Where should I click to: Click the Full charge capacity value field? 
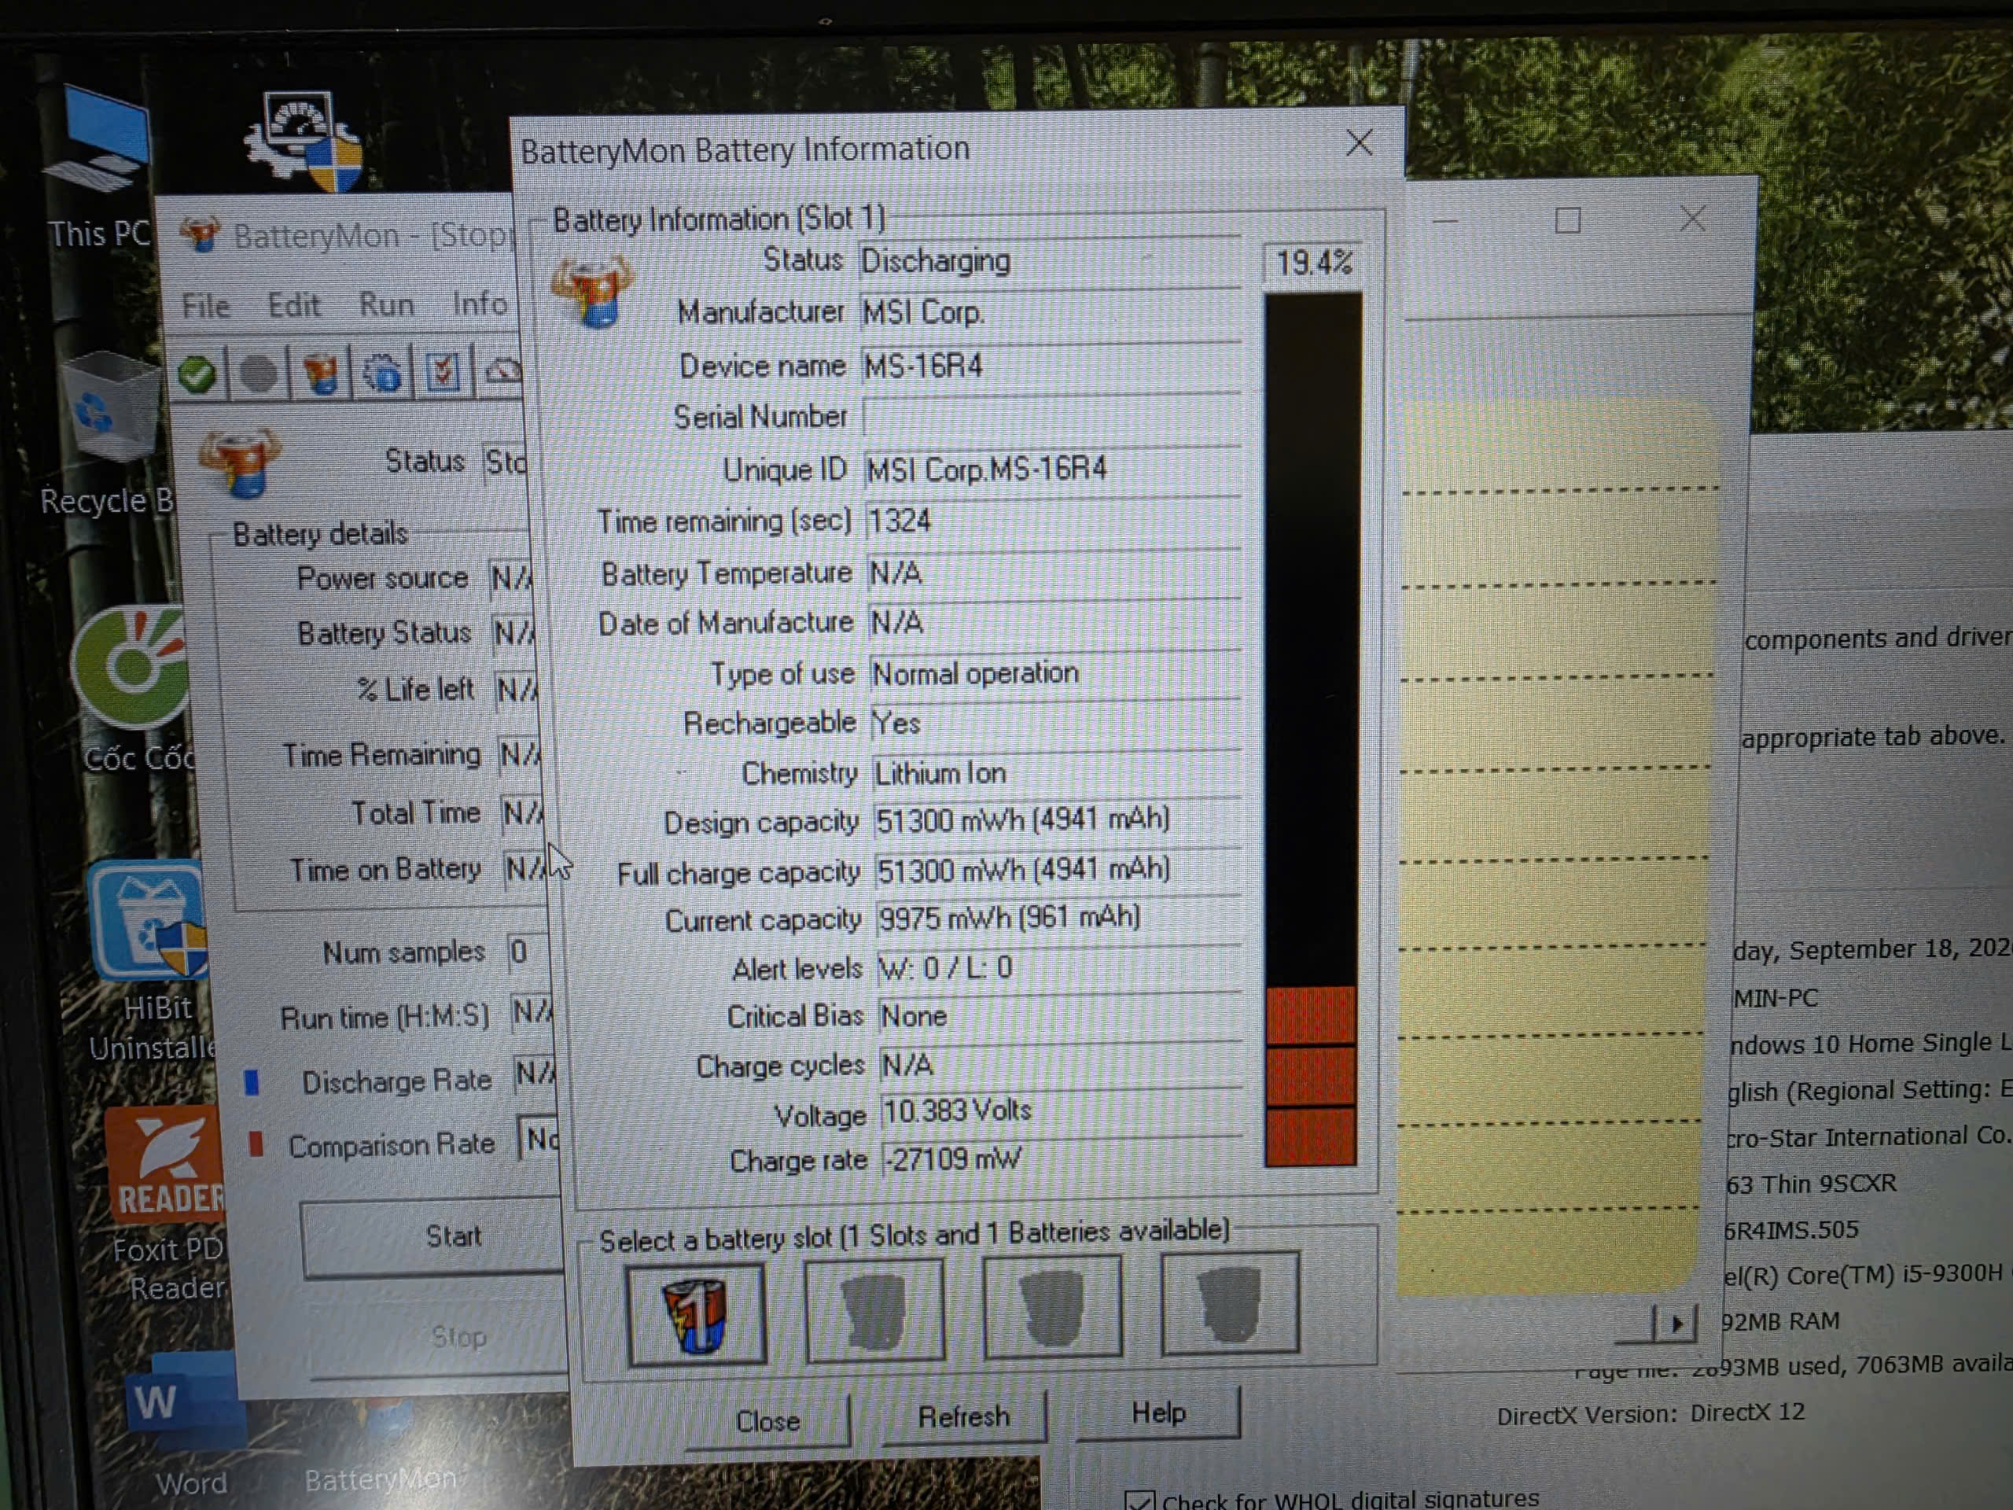point(1058,870)
